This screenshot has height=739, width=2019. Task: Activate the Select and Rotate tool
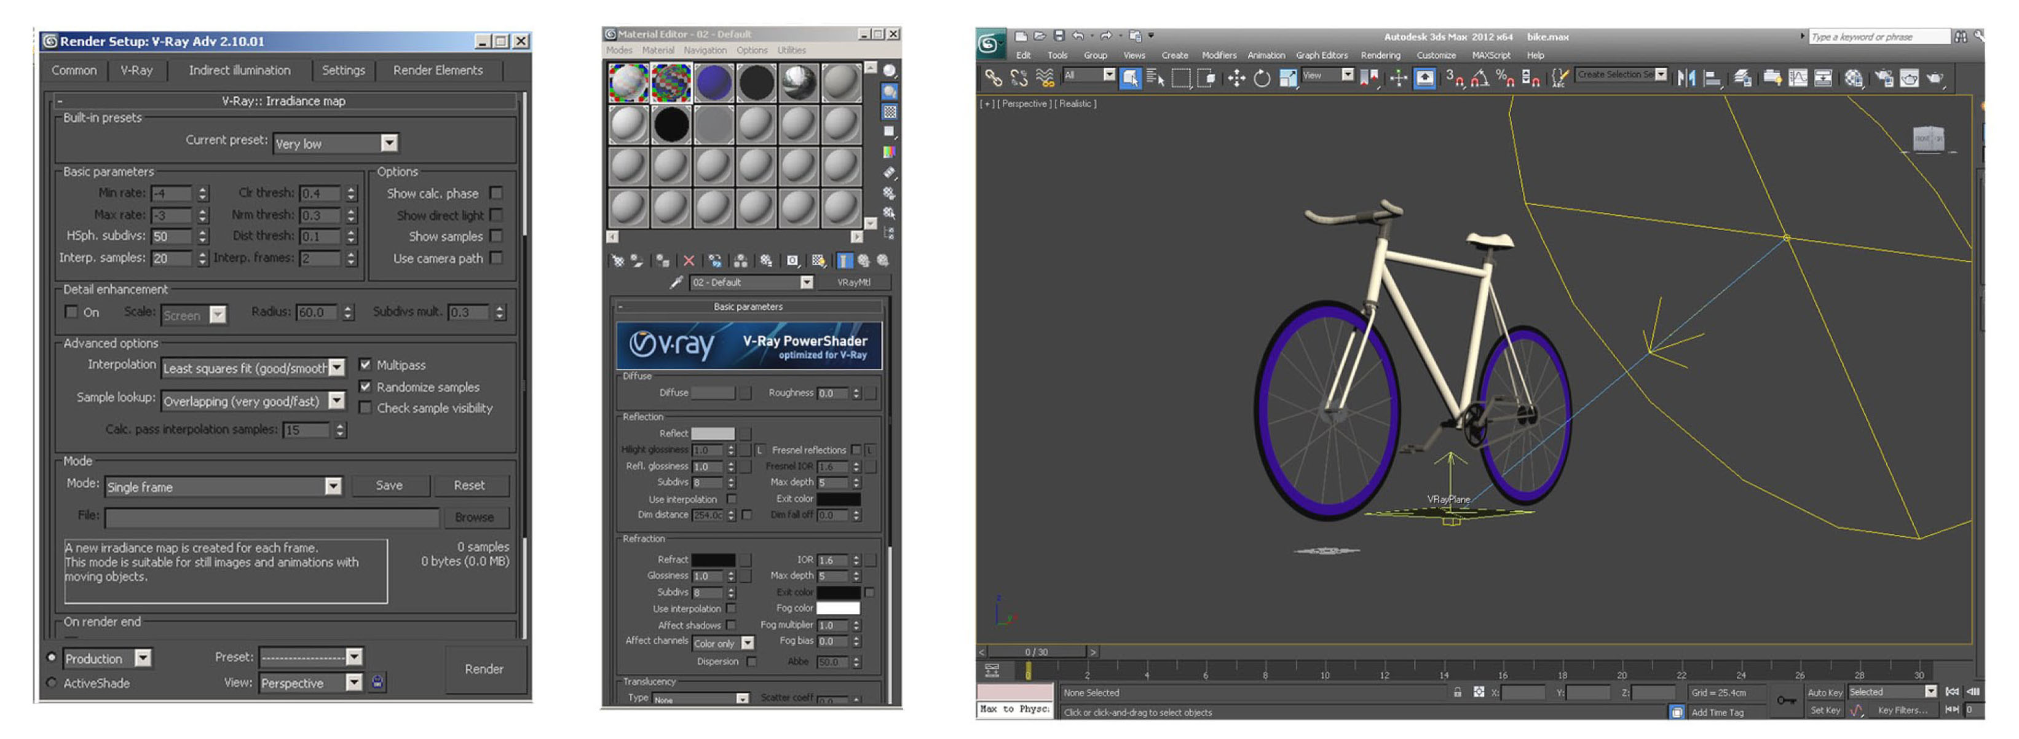tap(1262, 77)
